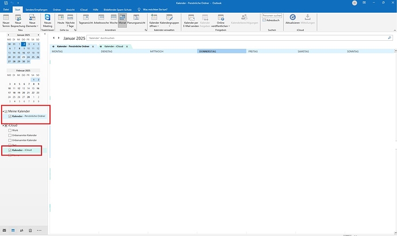Select January 15 in the mini calendar
This screenshot has width=397, height=236.
[x=19, y=53]
